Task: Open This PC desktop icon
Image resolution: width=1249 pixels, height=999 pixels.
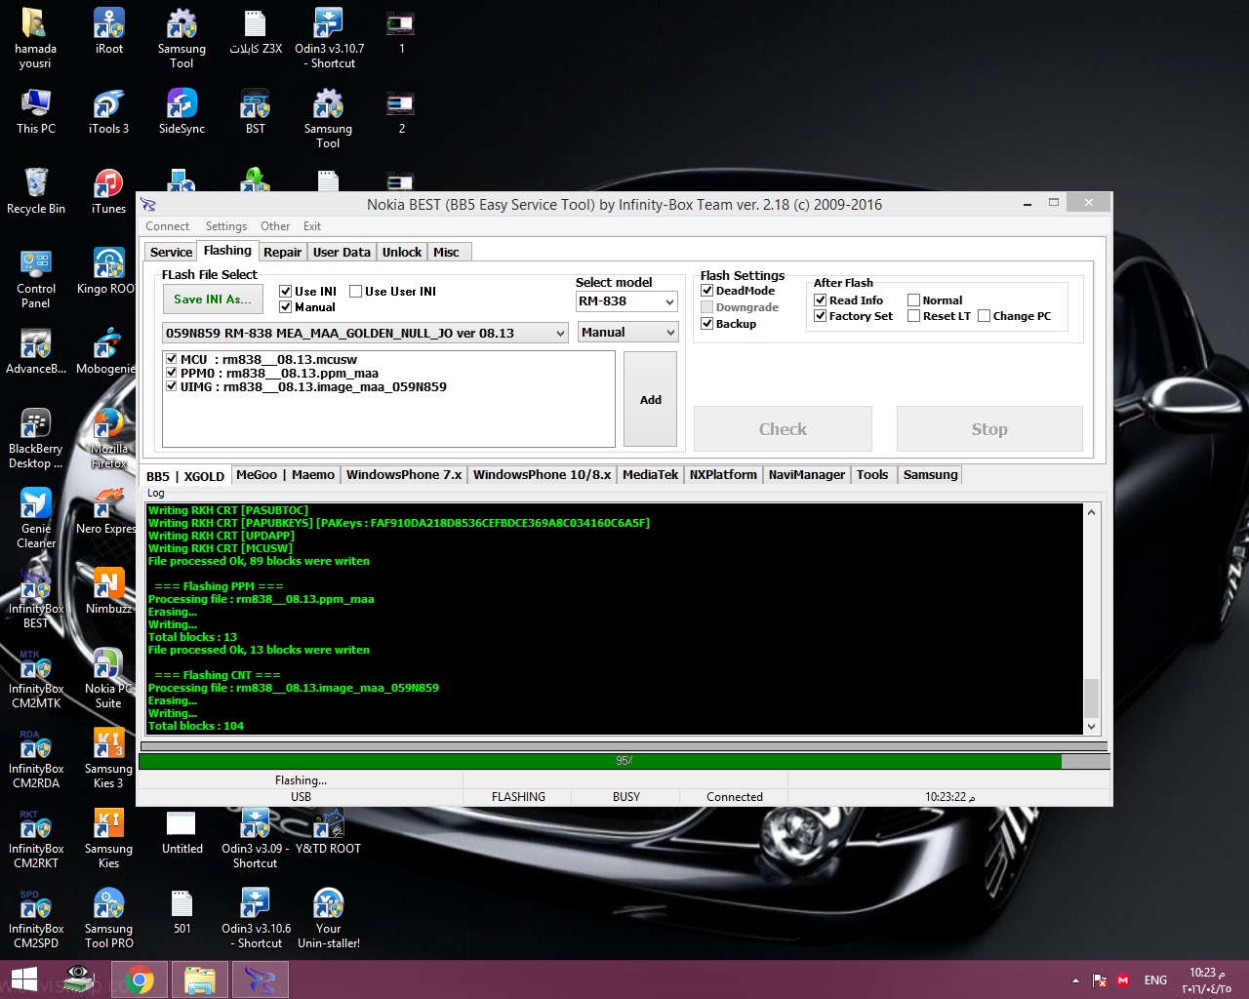Action: click(x=36, y=111)
